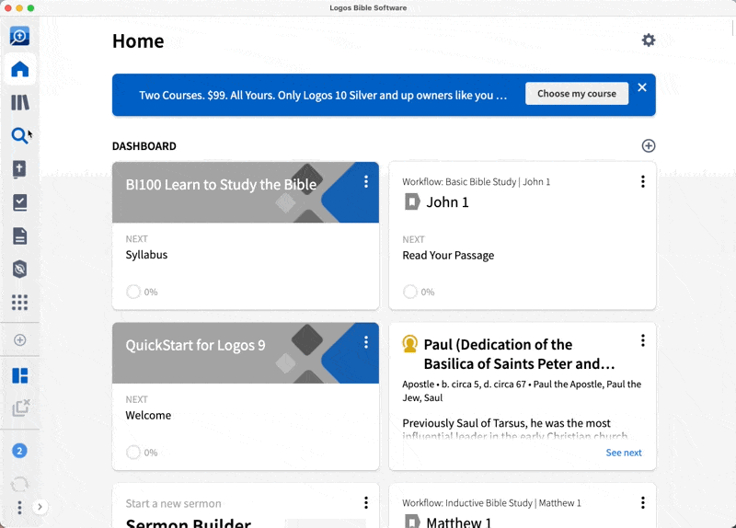Click the Home page heading

(x=138, y=41)
